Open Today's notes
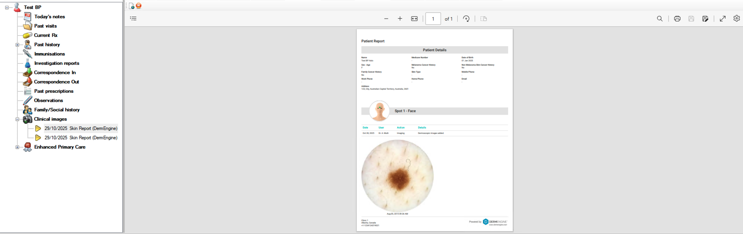 click(x=49, y=17)
